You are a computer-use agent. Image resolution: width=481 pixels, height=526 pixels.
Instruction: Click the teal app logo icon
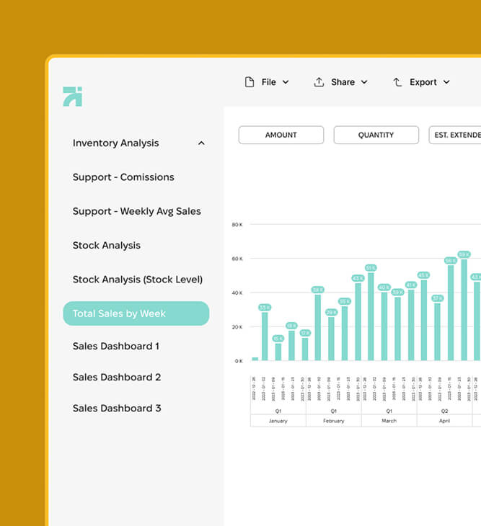(x=72, y=97)
